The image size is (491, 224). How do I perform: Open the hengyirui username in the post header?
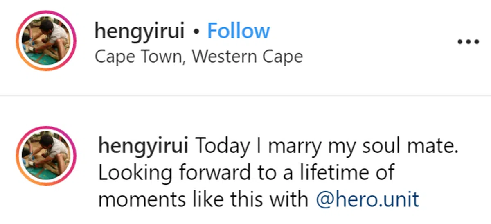(140, 32)
